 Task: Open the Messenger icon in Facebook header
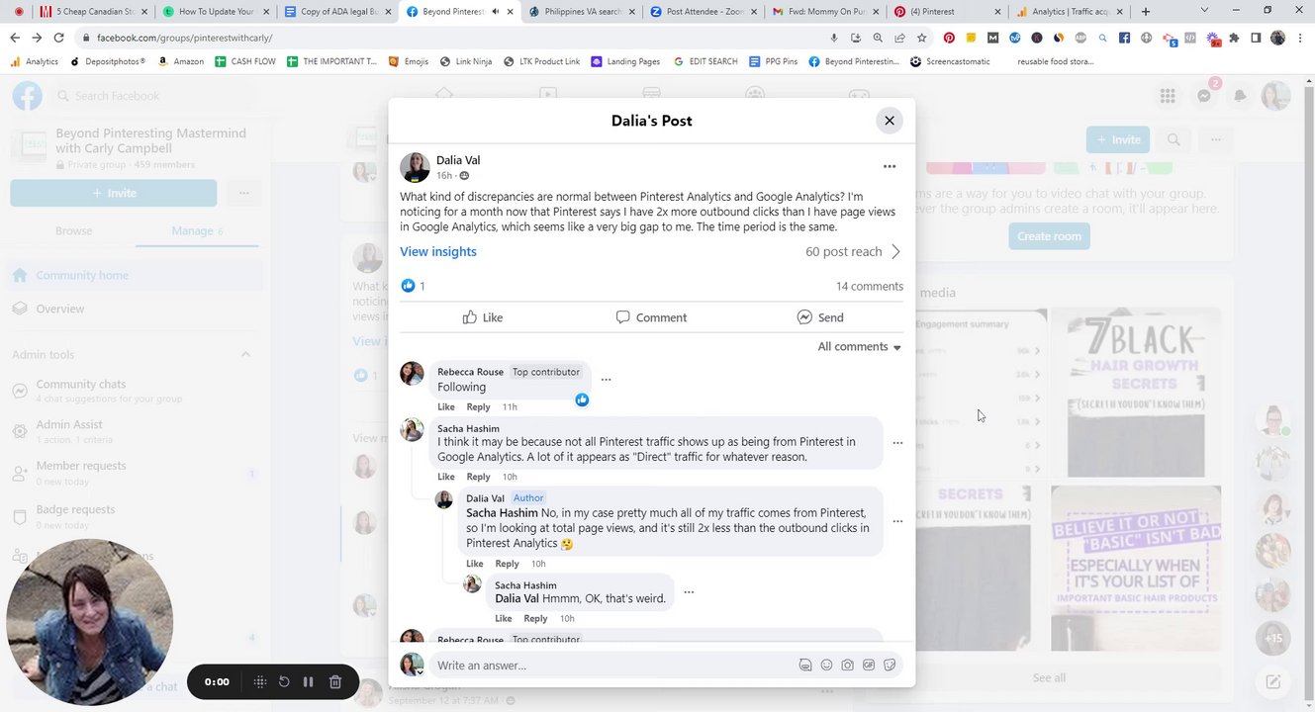point(1204,96)
